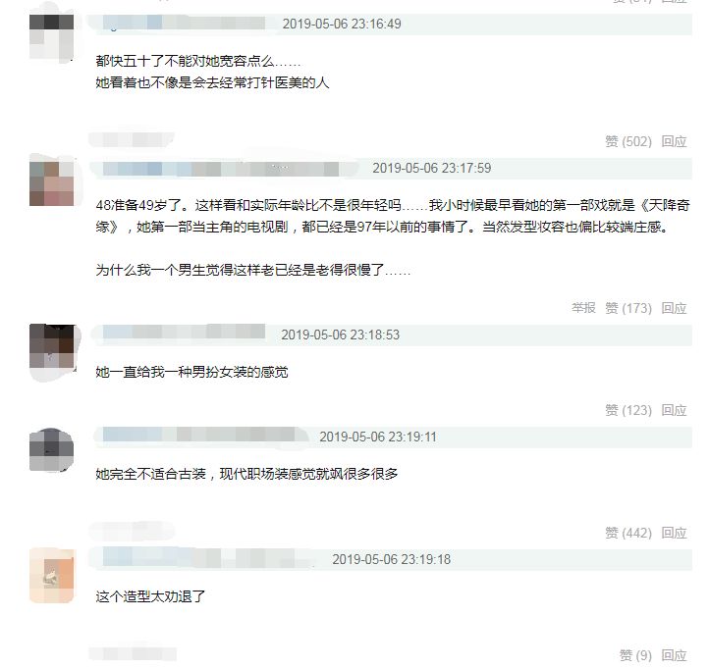
Task: Like the last comment with 赞 (9)
Action: click(635, 655)
